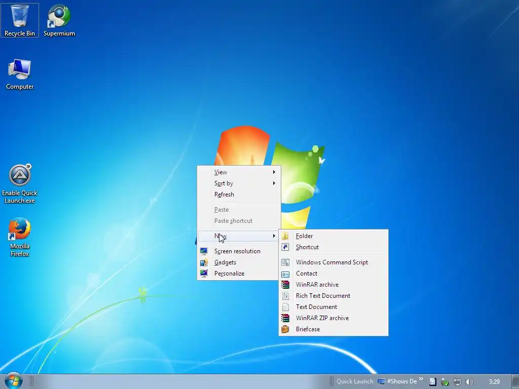Click the Rich Text Document icon

[x=285, y=296]
